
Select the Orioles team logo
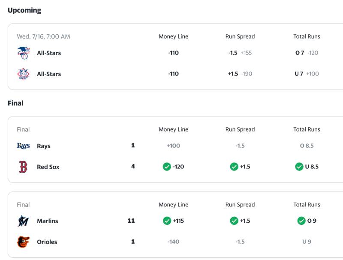23,242
